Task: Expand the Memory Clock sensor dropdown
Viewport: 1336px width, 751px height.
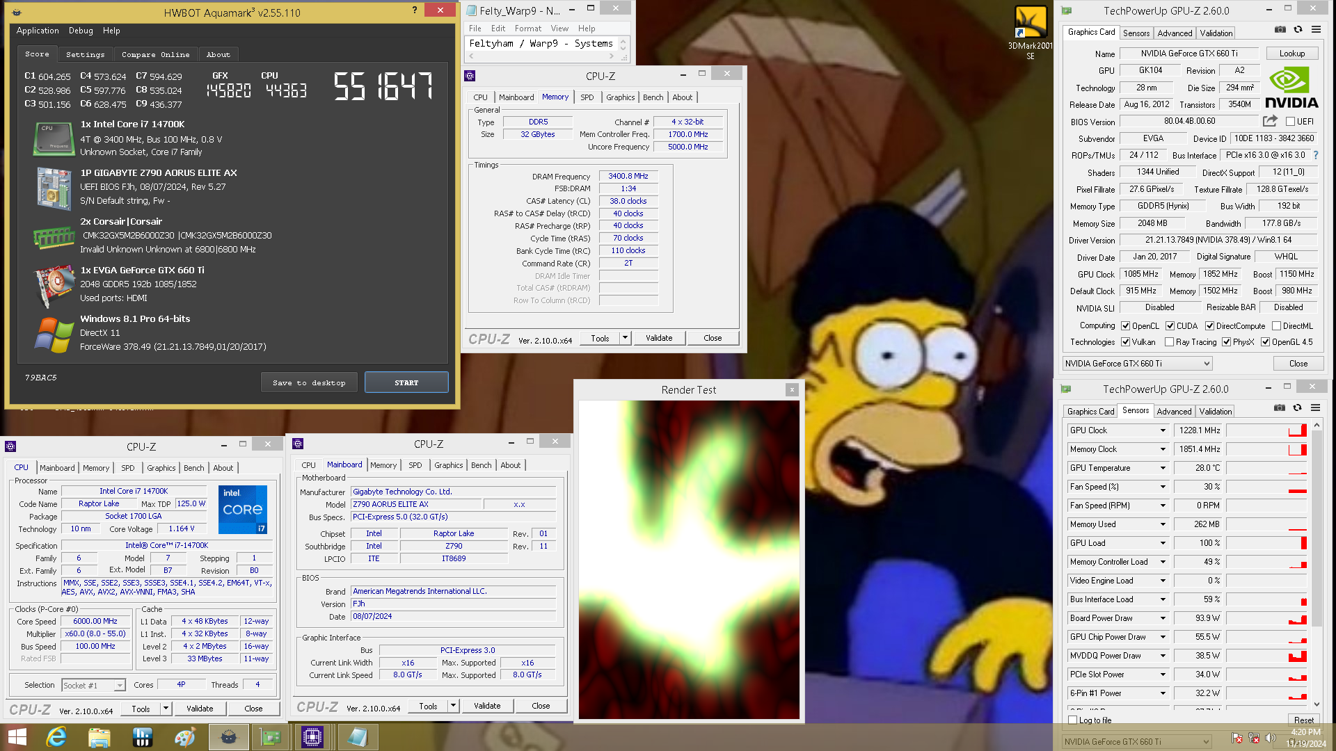Action: coord(1162,449)
